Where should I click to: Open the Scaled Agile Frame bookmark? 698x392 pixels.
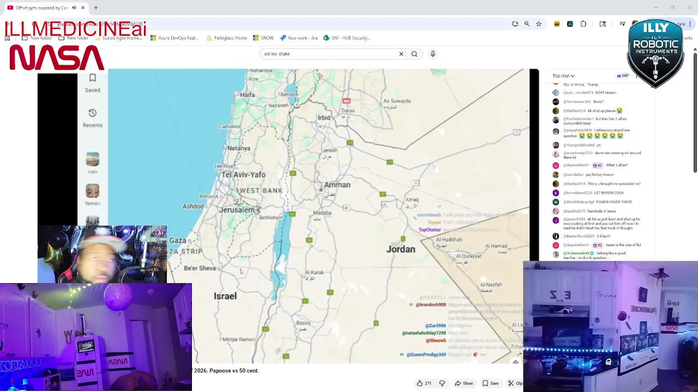tap(117, 38)
